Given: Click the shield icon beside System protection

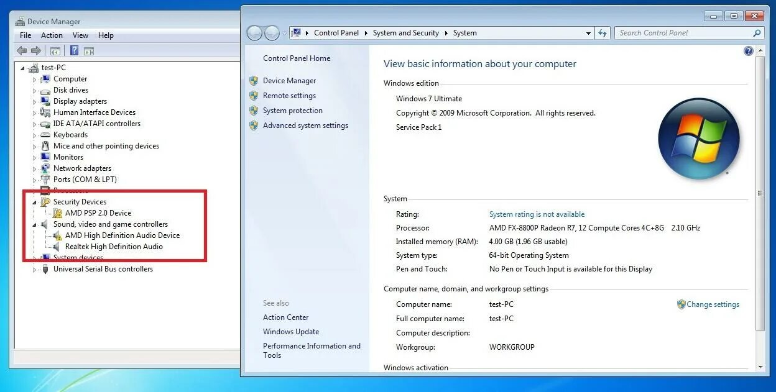Looking at the screenshot, I should tap(254, 111).
